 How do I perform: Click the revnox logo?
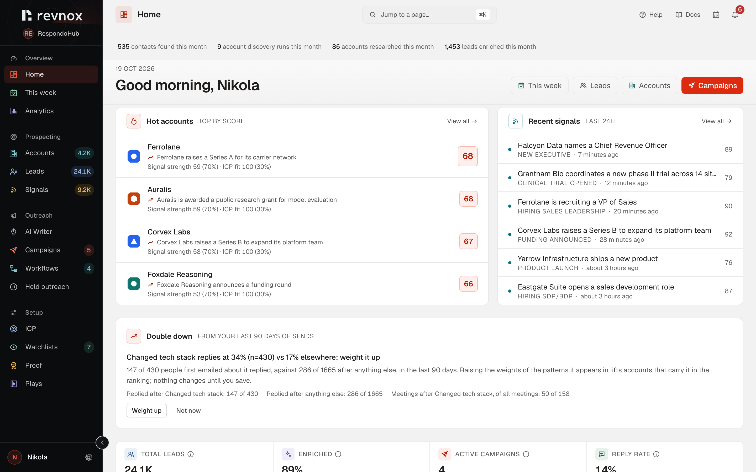pyautogui.click(x=52, y=15)
